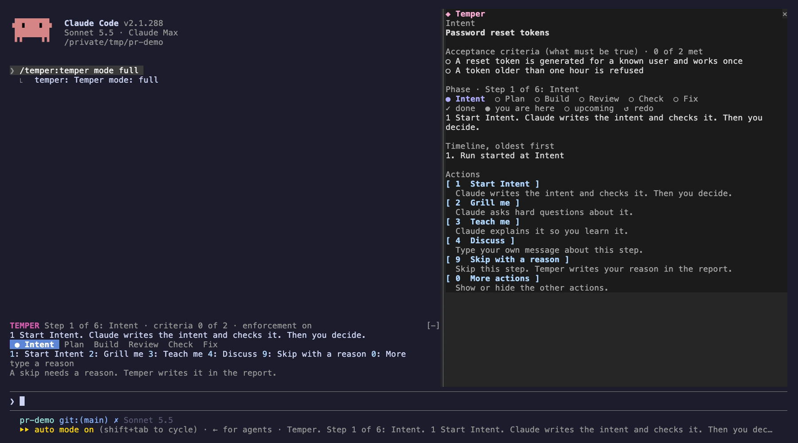The width and height of the screenshot is (798, 443).
Task: Switch to the highlighted Intent tab in status bar
Action: point(35,345)
